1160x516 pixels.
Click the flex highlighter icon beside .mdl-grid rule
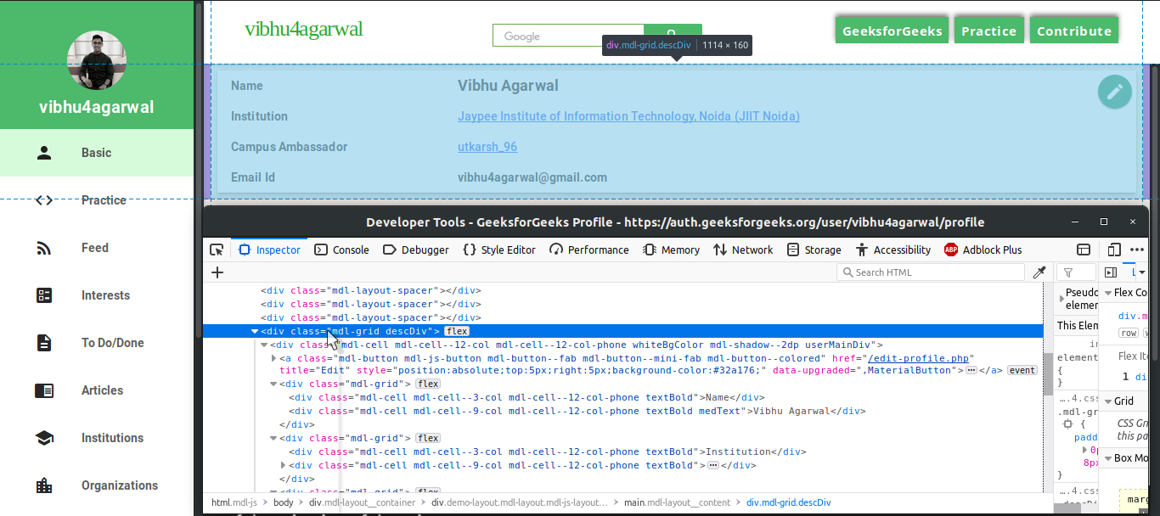click(x=1068, y=423)
